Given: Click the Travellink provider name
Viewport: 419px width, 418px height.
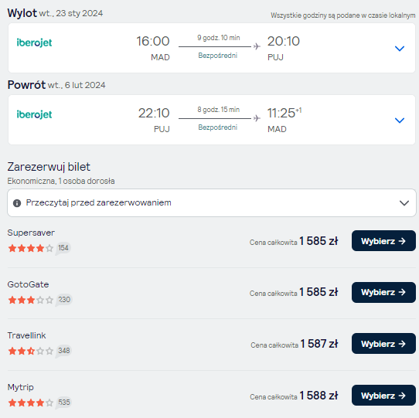Looking at the screenshot, I should pyautogui.click(x=26, y=335).
